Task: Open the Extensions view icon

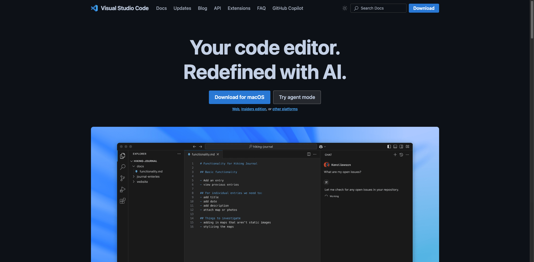Action: point(122,201)
